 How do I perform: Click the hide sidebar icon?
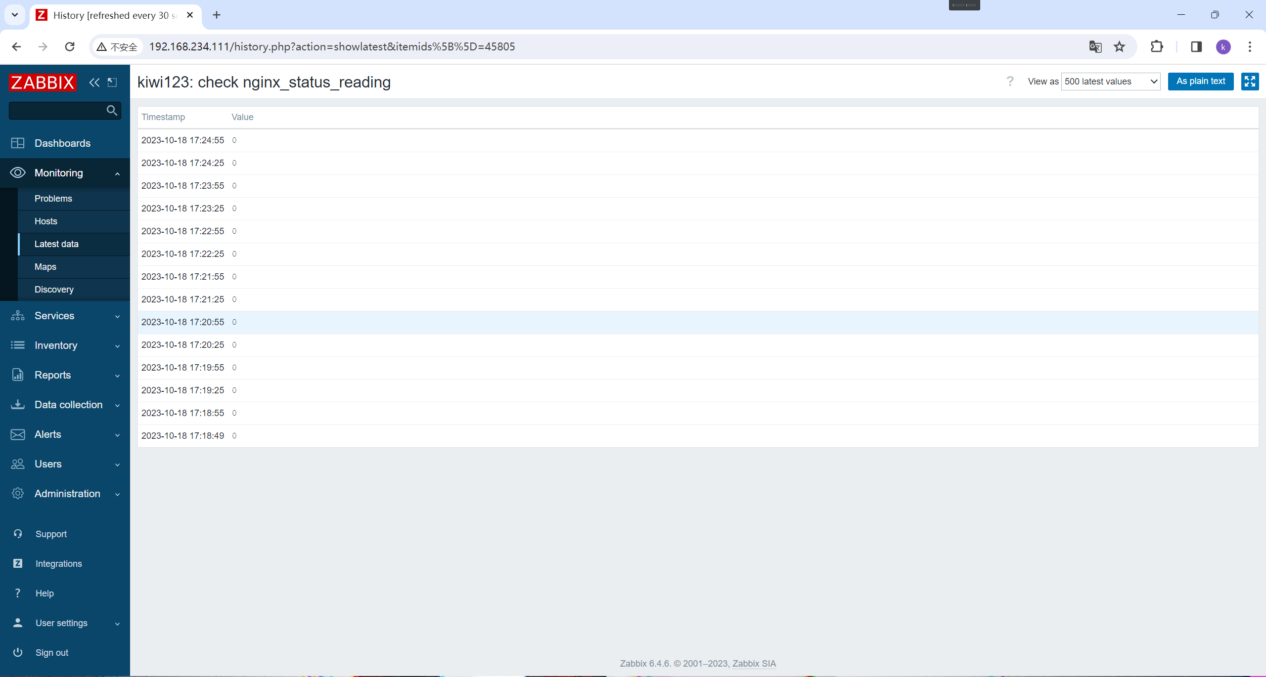pyautogui.click(x=112, y=83)
